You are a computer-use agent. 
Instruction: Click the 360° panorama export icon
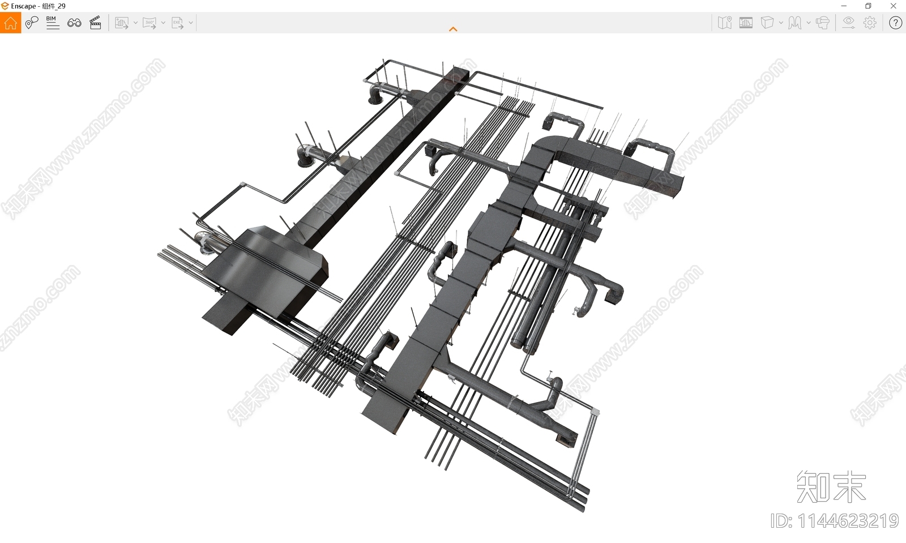pyautogui.click(x=149, y=23)
